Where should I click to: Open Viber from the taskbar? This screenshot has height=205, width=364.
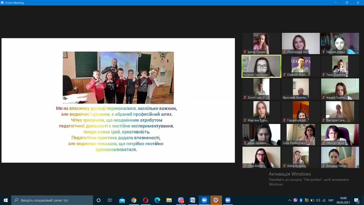[181, 200]
